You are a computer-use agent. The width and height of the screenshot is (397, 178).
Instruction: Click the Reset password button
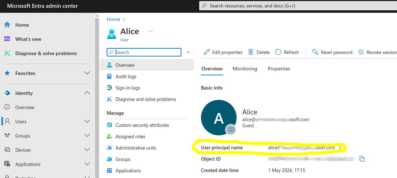click(333, 52)
